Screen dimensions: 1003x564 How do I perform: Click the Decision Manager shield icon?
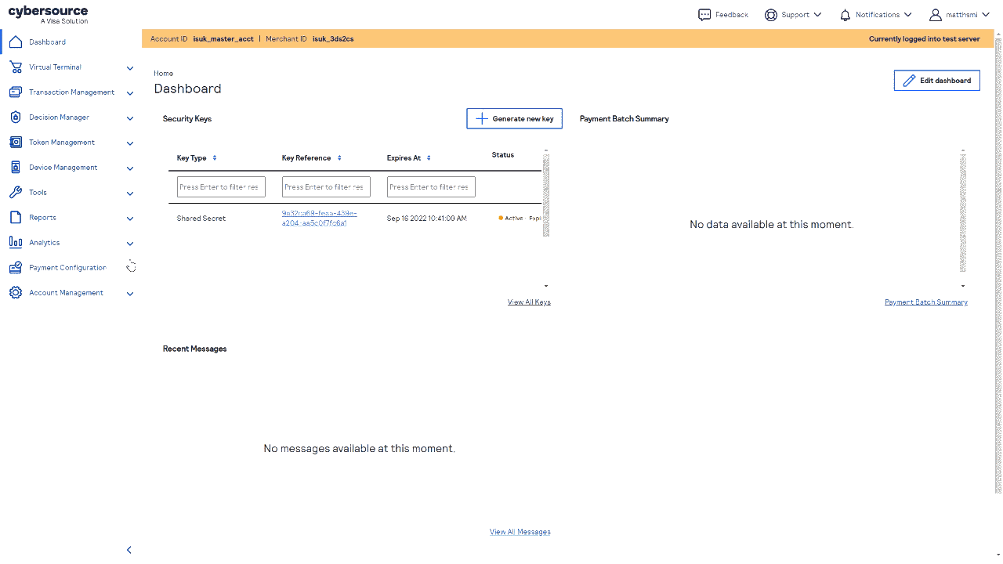[x=15, y=117]
